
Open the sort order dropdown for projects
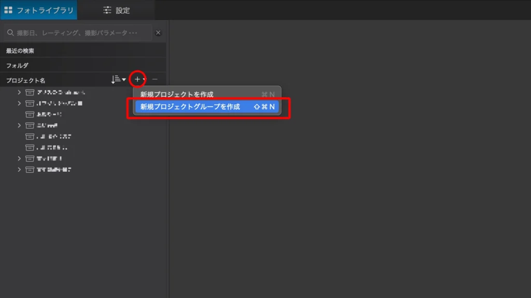click(118, 79)
